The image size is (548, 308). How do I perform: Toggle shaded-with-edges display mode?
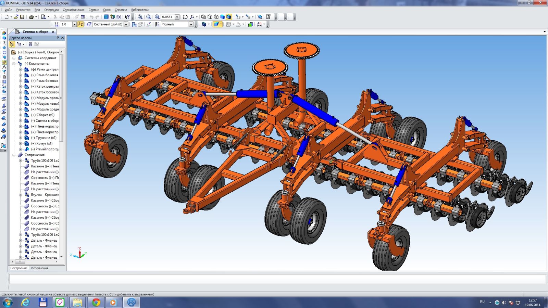[229, 17]
